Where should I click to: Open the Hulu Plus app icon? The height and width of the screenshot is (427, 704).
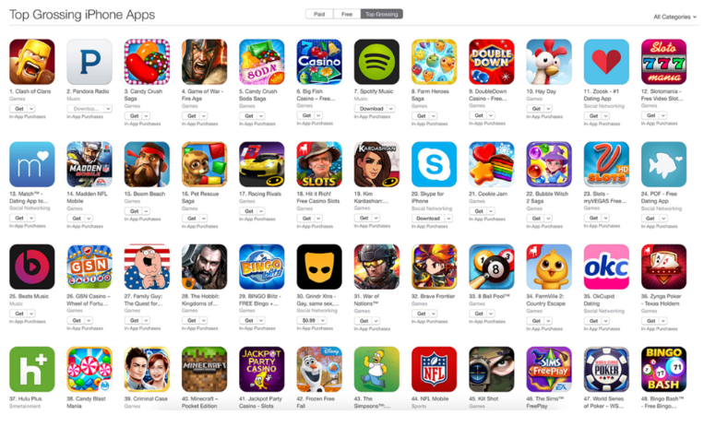click(x=32, y=369)
